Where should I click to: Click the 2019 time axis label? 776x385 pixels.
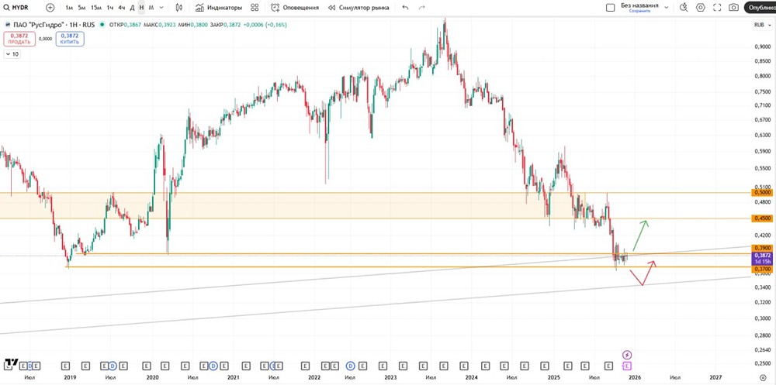coord(71,377)
